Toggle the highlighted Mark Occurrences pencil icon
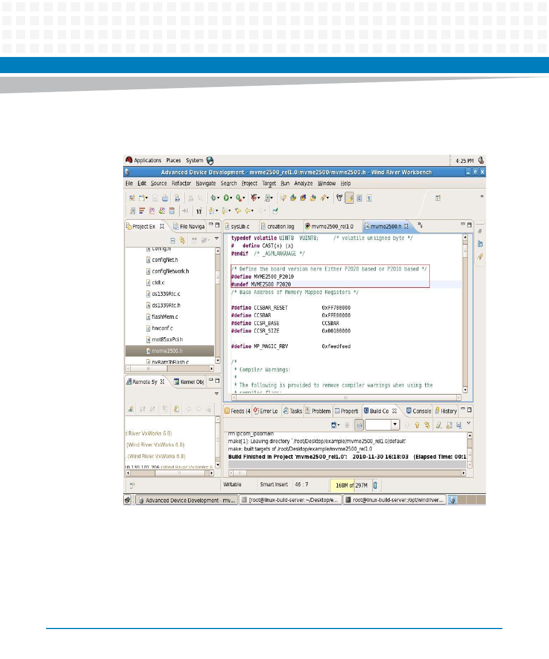 (349, 198)
